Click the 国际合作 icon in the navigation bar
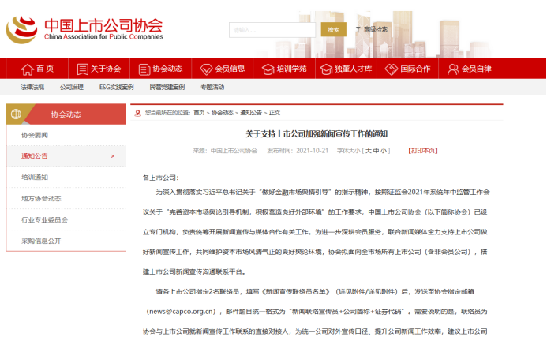Viewport: 547px width, 348px height. 388,69
